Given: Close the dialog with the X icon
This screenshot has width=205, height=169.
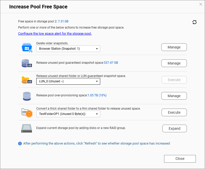Looking at the screenshot, I should (201, 4).
